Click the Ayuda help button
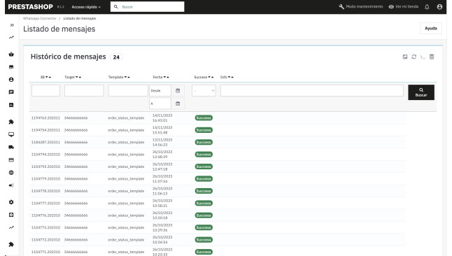This screenshot has height=256, width=452. click(x=431, y=28)
